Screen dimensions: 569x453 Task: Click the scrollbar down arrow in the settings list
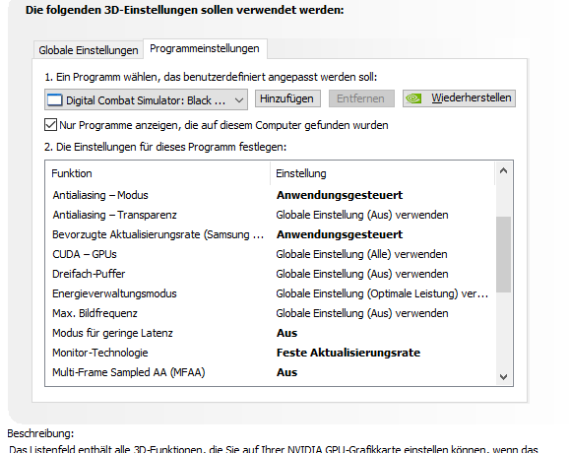click(503, 377)
